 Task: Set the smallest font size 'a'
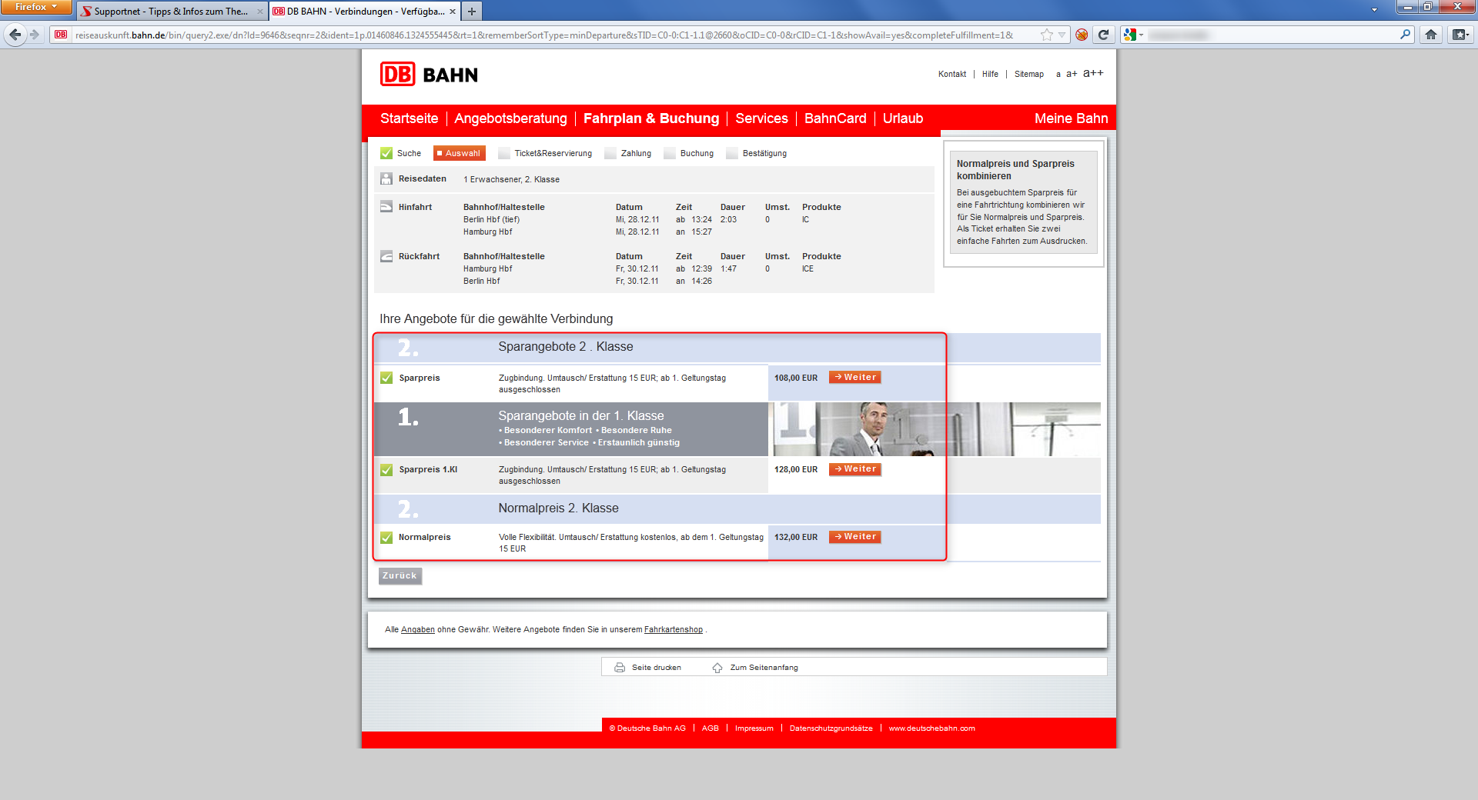(1058, 75)
